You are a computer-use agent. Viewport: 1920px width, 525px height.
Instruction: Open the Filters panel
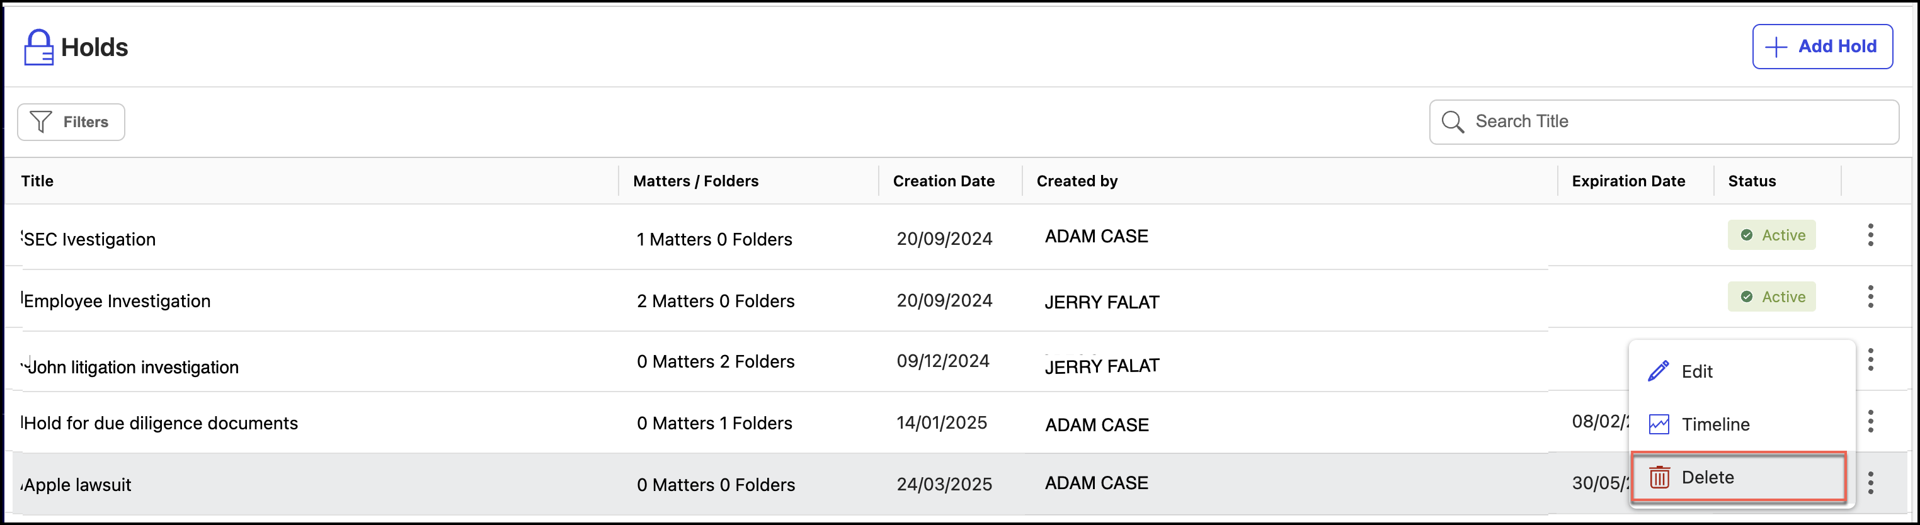[72, 122]
